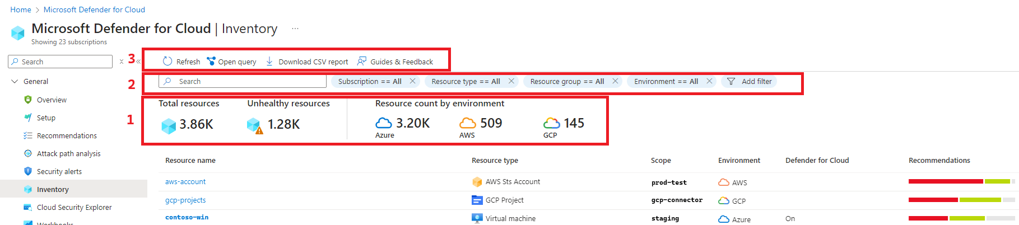Image resolution: width=1019 pixels, height=225 pixels.
Task: Click the inventory Search filter field
Action: point(243,81)
